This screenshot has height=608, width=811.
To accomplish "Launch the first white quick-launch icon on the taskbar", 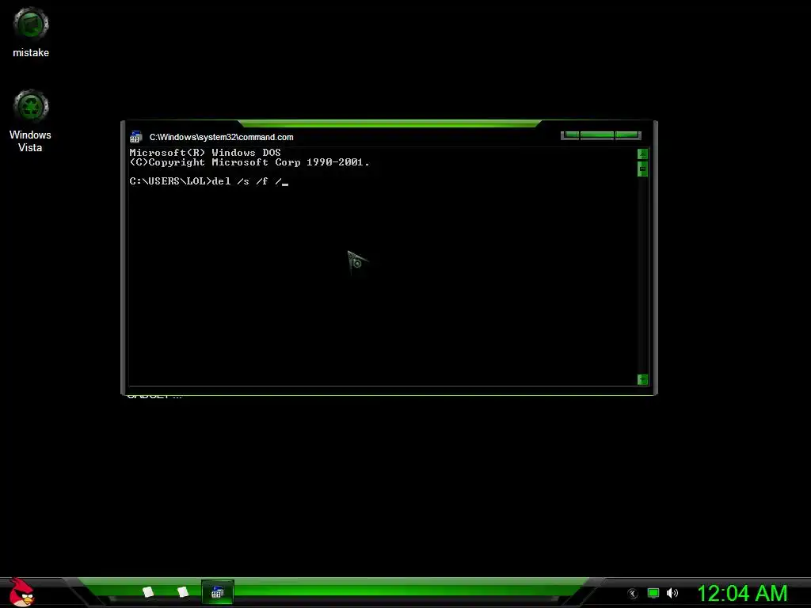I will (148, 592).
